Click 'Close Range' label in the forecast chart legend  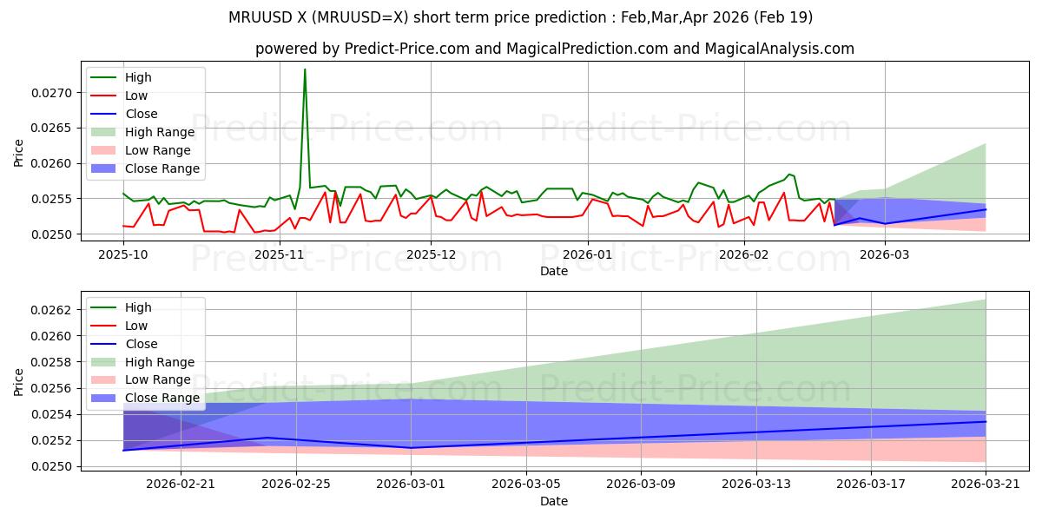pyautogui.click(x=162, y=399)
